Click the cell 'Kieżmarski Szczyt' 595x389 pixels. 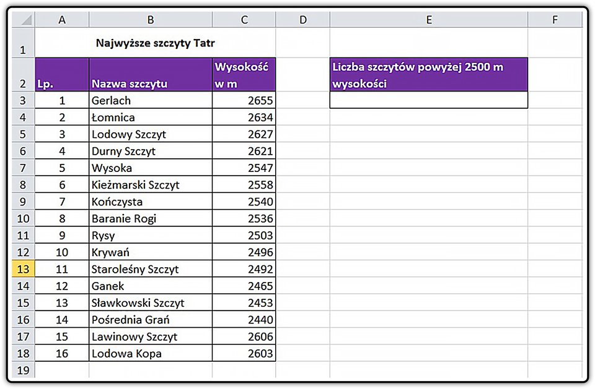[151, 184]
